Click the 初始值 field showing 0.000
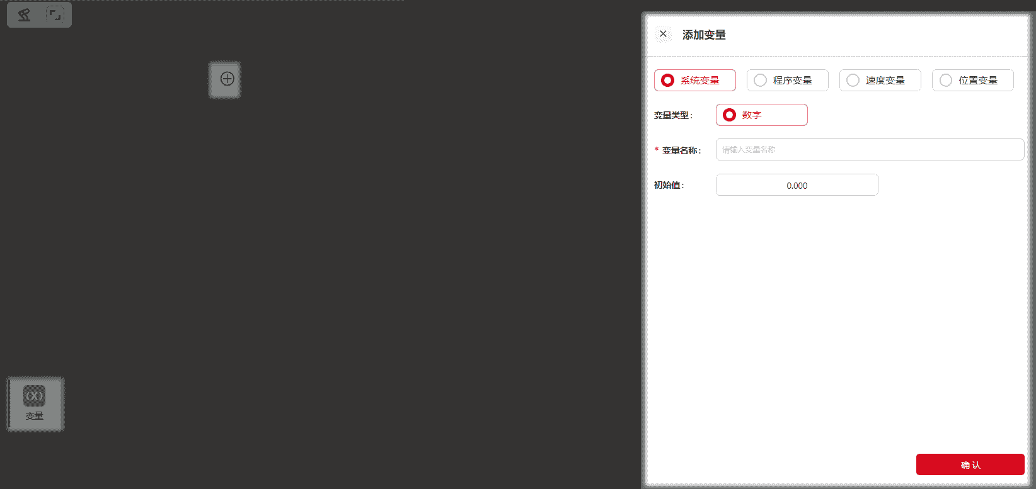Screen dimensions: 1036x489 click(797, 185)
